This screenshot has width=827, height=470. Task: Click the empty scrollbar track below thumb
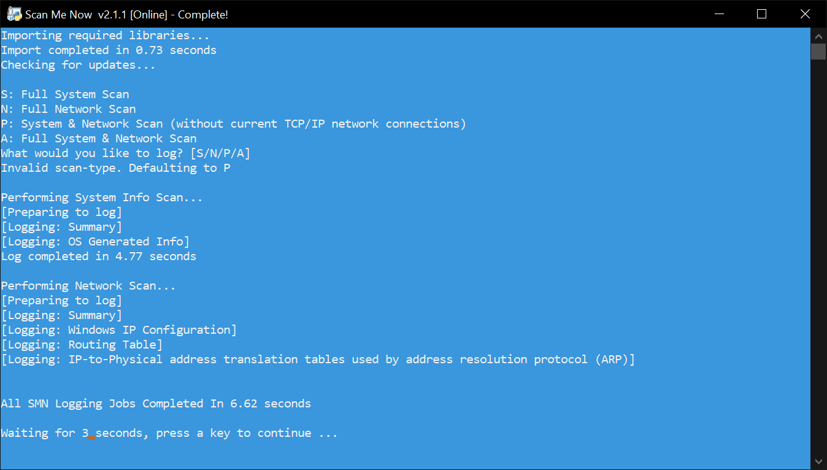[x=818, y=256]
